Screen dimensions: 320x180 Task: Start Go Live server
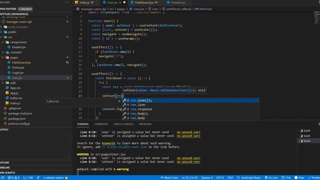click(x=271, y=178)
